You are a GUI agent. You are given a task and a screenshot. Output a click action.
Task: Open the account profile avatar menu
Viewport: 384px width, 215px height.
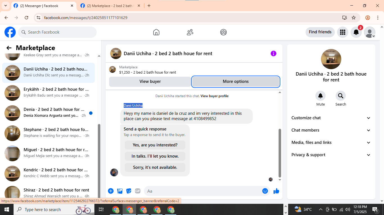coord(370,32)
